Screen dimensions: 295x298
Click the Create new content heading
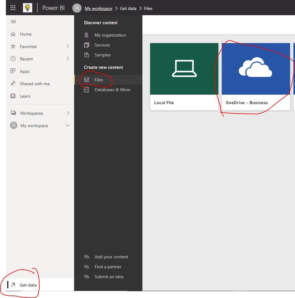pos(103,67)
